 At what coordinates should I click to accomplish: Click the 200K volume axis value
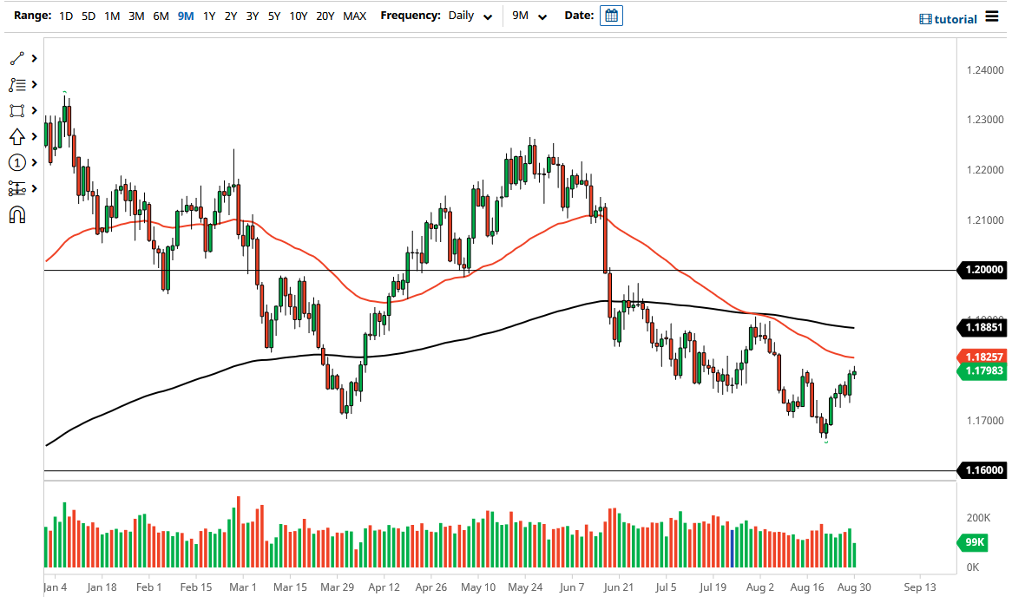click(x=978, y=518)
